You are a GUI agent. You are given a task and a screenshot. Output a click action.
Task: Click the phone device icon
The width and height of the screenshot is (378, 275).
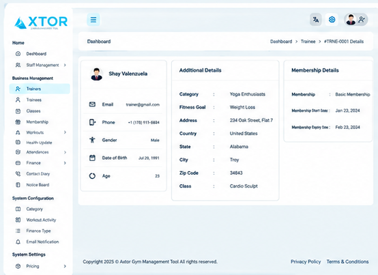click(x=92, y=122)
